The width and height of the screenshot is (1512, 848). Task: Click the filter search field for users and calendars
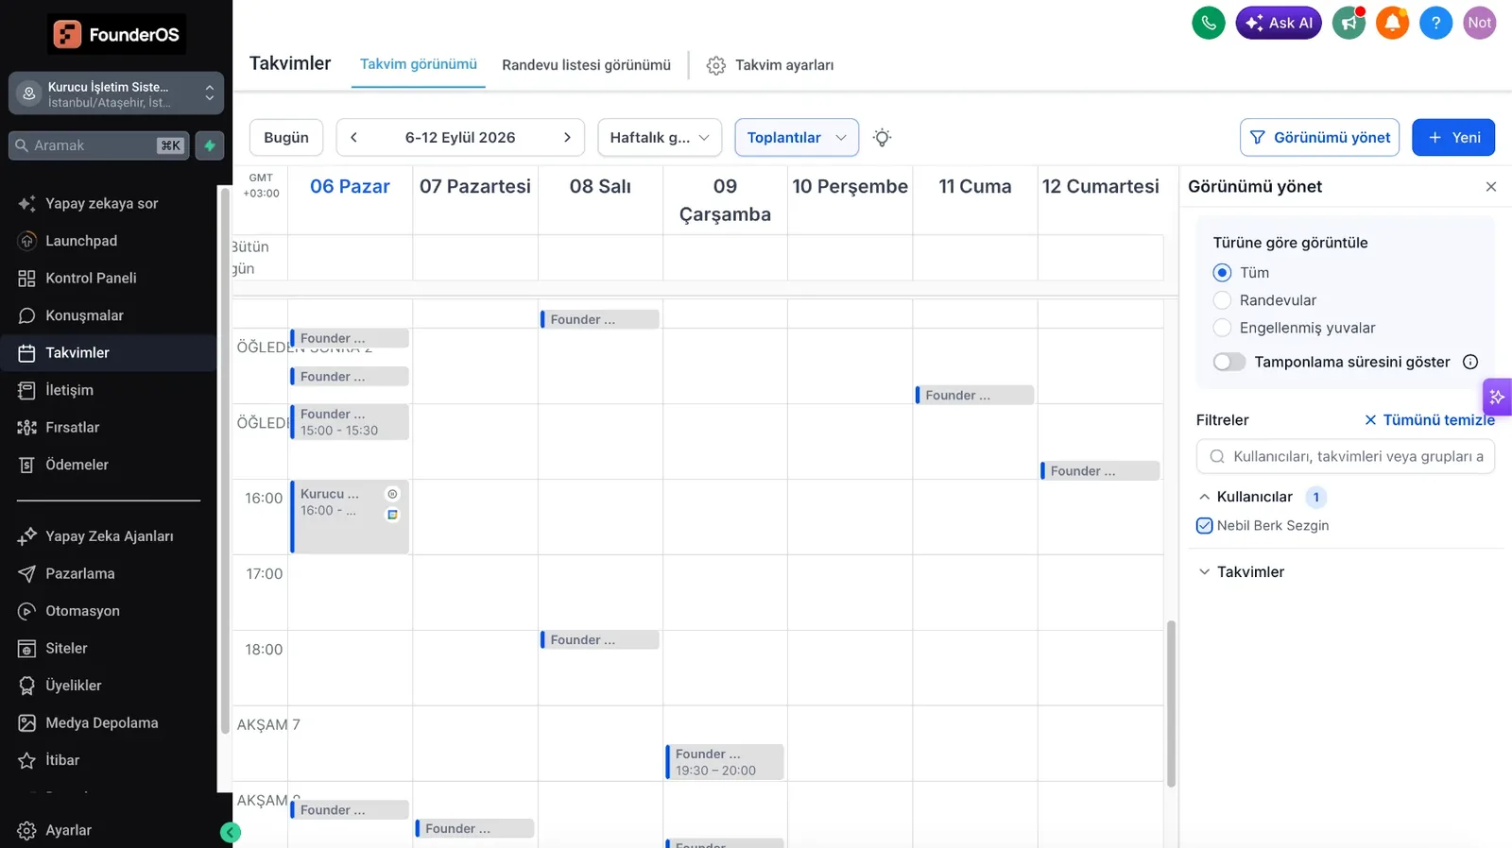[x=1346, y=457]
